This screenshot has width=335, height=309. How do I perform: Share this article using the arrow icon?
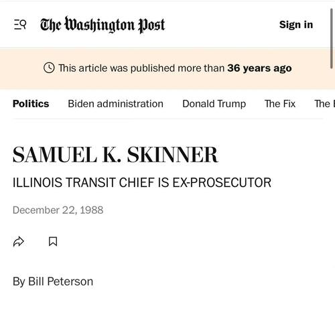[x=19, y=241]
